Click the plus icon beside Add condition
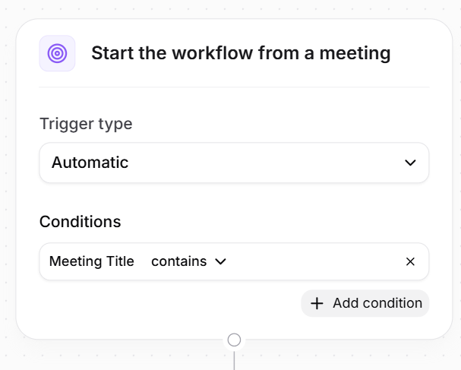 coord(317,303)
